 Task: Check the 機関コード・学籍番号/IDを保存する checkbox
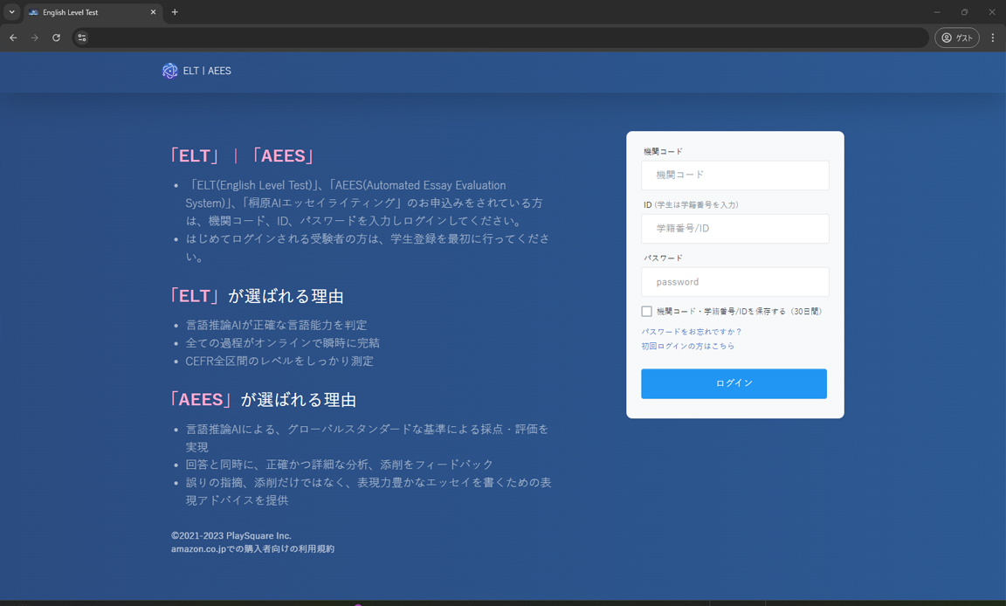click(647, 312)
